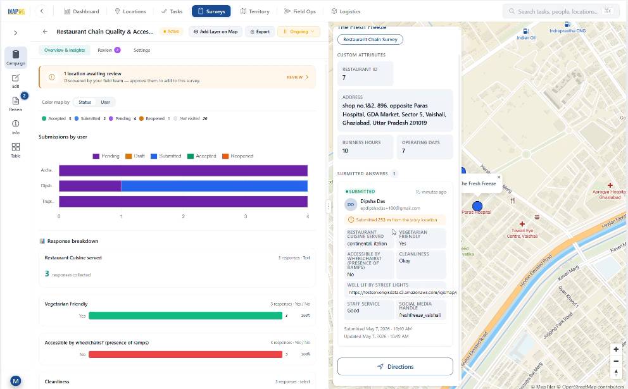Toggle Pending series in chart legend
The height and width of the screenshot is (389, 628).
click(106, 156)
